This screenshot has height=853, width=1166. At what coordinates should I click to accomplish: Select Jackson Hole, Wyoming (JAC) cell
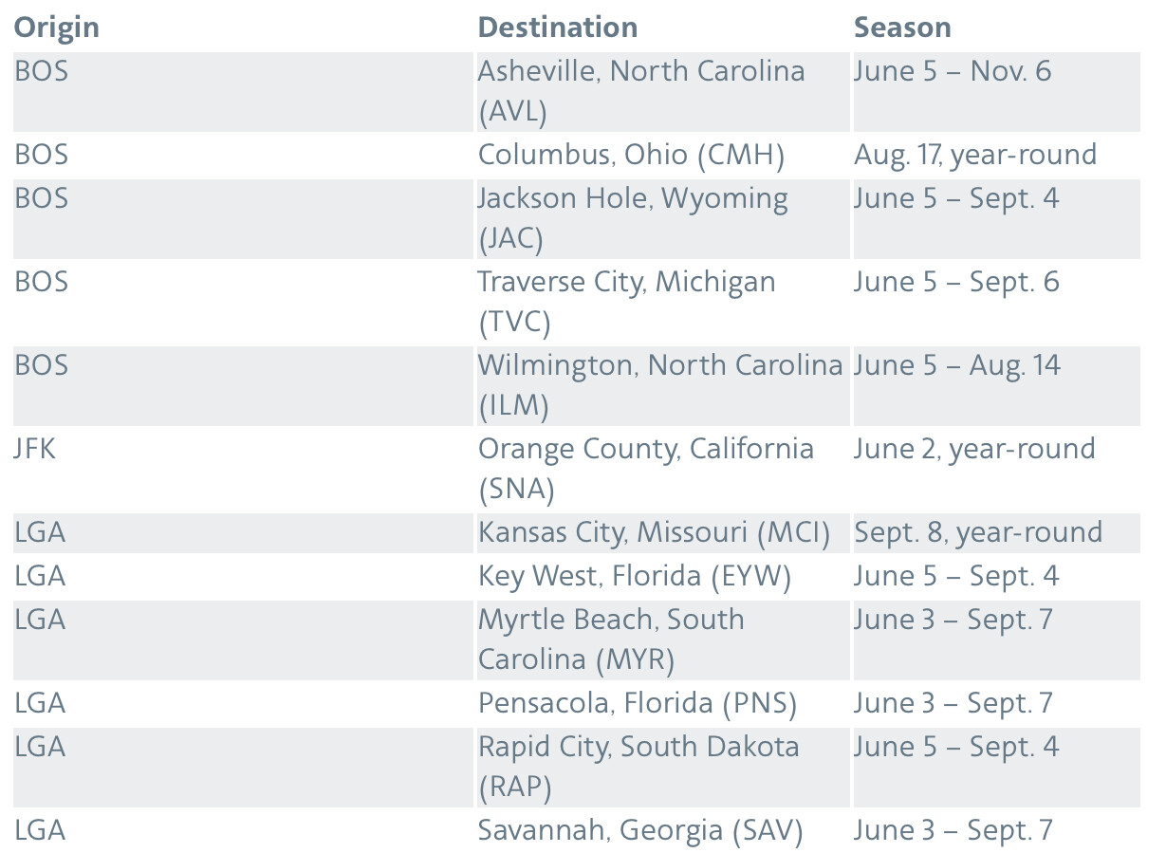point(633,218)
